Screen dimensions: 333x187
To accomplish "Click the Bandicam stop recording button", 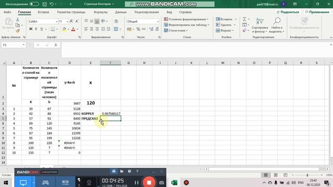I will (149, 182).
